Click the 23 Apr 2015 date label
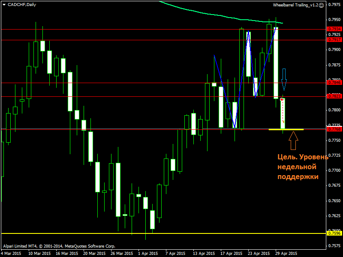Image resolution: width=343 pixels, height=257 pixels. coord(259,254)
